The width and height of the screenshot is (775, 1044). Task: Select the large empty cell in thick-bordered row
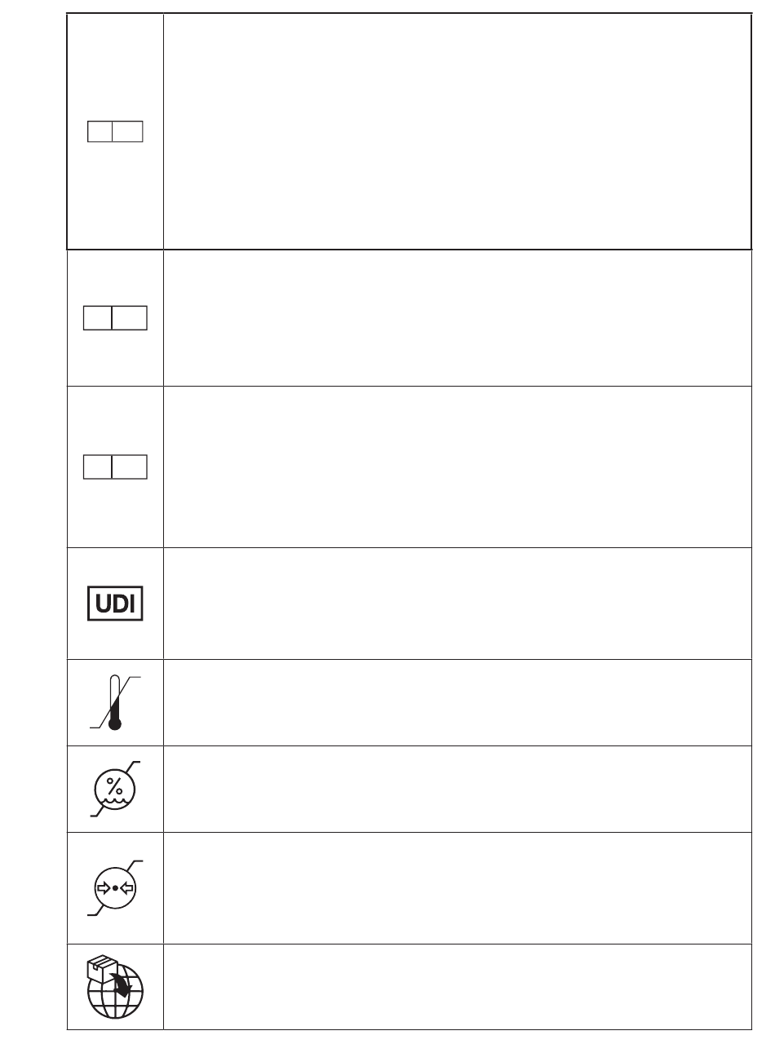pyautogui.click(x=457, y=131)
